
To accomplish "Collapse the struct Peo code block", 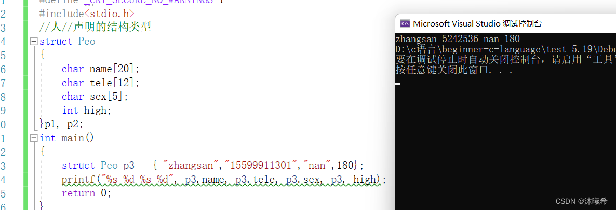I will pos(34,41).
